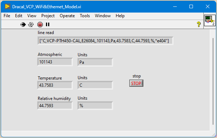Click the "Temperature" label
Image resolution: width=217 pixels, height=138 pixels.
point(50,78)
